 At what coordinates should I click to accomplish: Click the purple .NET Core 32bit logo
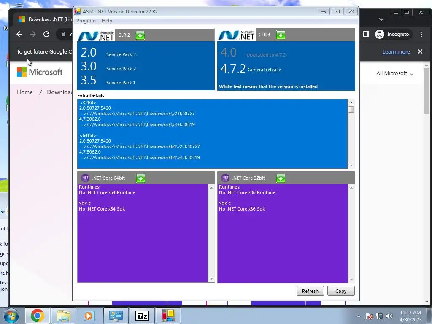click(225, 178)
